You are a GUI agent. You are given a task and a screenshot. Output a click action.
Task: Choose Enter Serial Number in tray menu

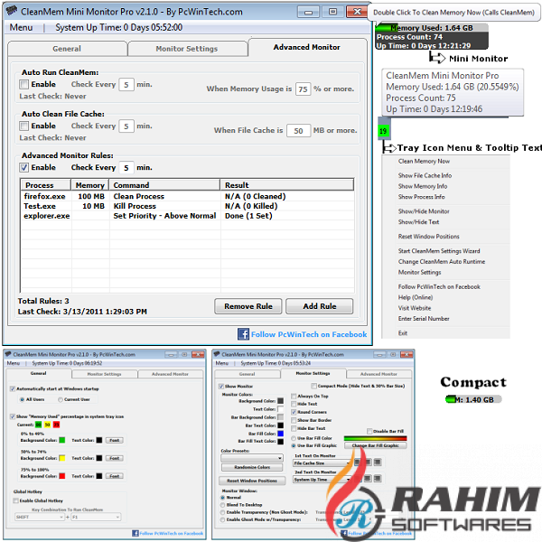pos(424,319)
